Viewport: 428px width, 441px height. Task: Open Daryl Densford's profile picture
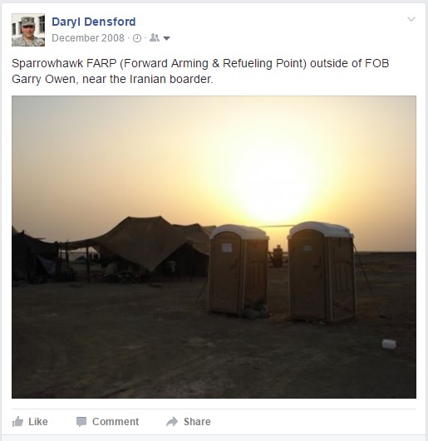point(28,30)
